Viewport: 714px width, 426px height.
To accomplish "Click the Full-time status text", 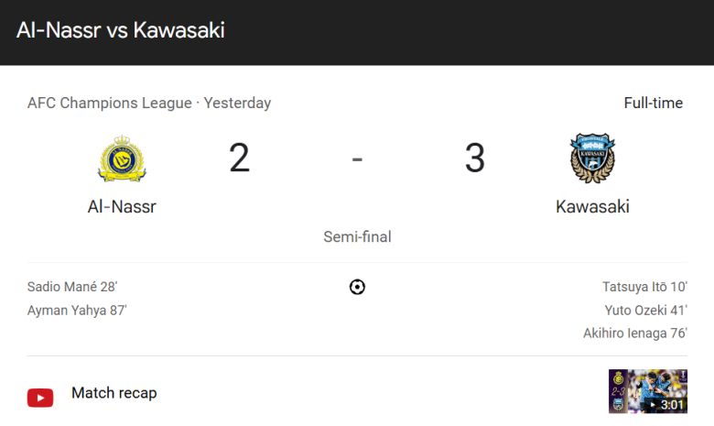I will pyautogui.click(x=654, y=103).
